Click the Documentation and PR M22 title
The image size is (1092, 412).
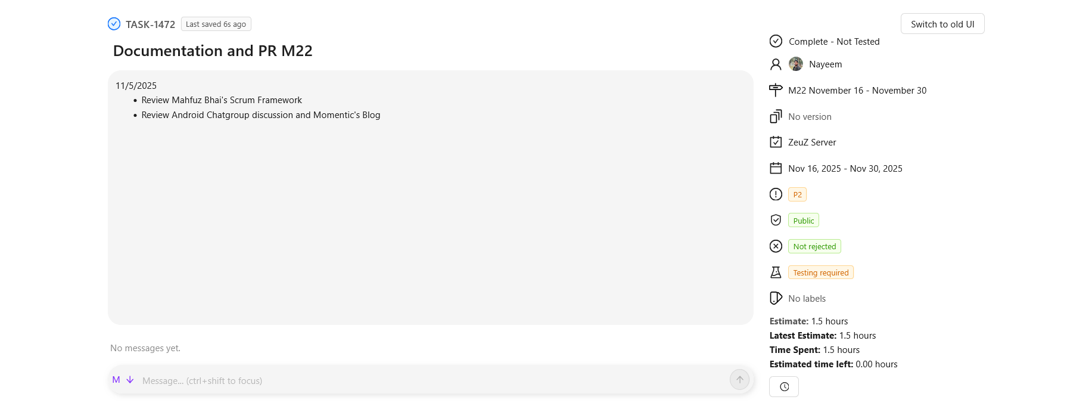(x=213, y=51)
